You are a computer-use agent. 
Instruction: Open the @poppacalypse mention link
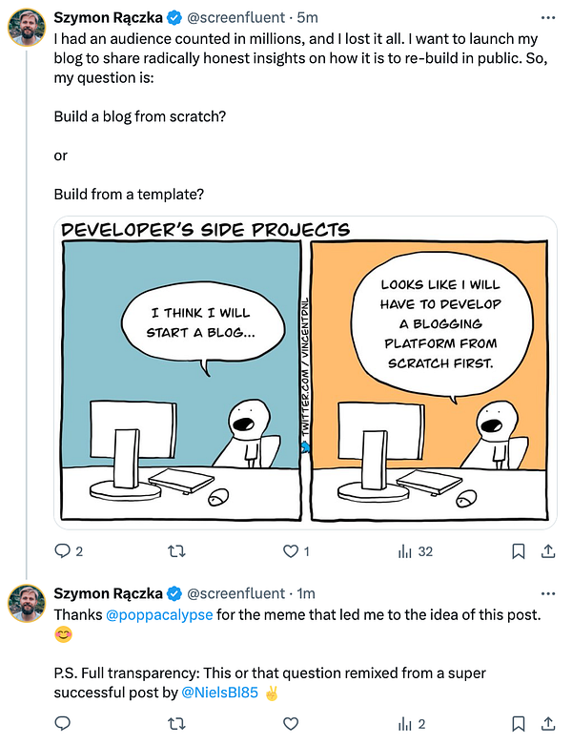[x=159, y=615]
